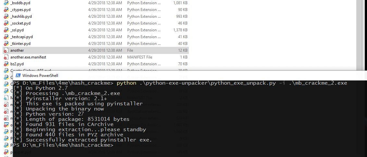The height and width of the screenshot is (157, 367).
Task: Click the 1,081 KB size of _bsddb.pyd
Action: (x=180, y=3)
